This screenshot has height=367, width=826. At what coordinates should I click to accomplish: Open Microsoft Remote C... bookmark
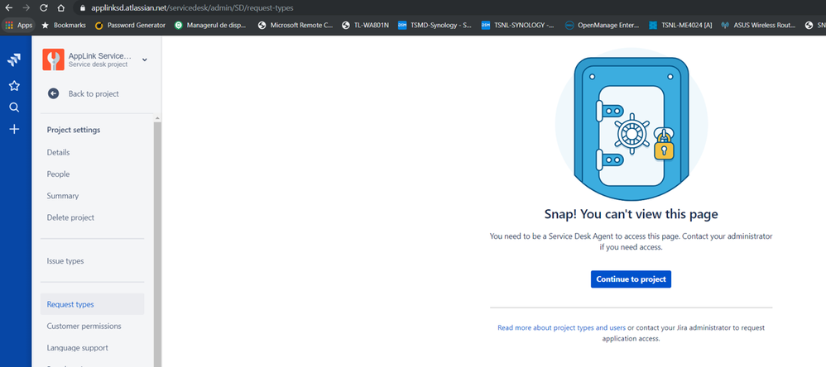295,25
